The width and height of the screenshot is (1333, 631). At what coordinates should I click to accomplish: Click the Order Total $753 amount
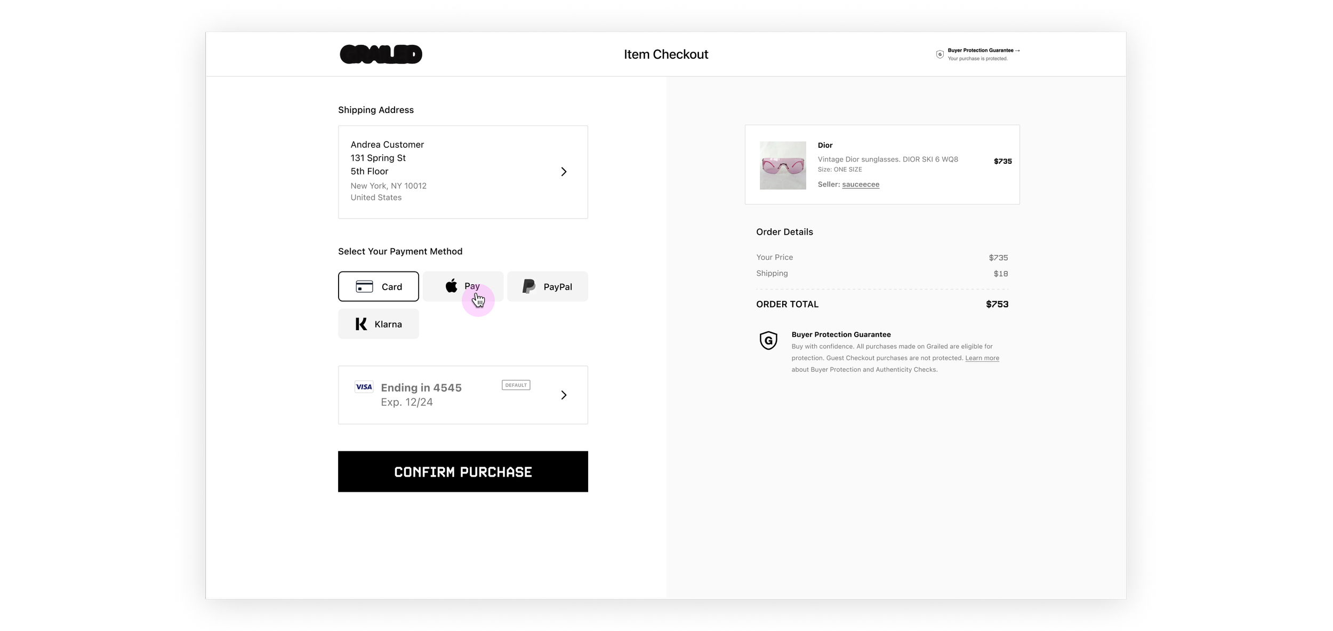[x=997, y=304]
